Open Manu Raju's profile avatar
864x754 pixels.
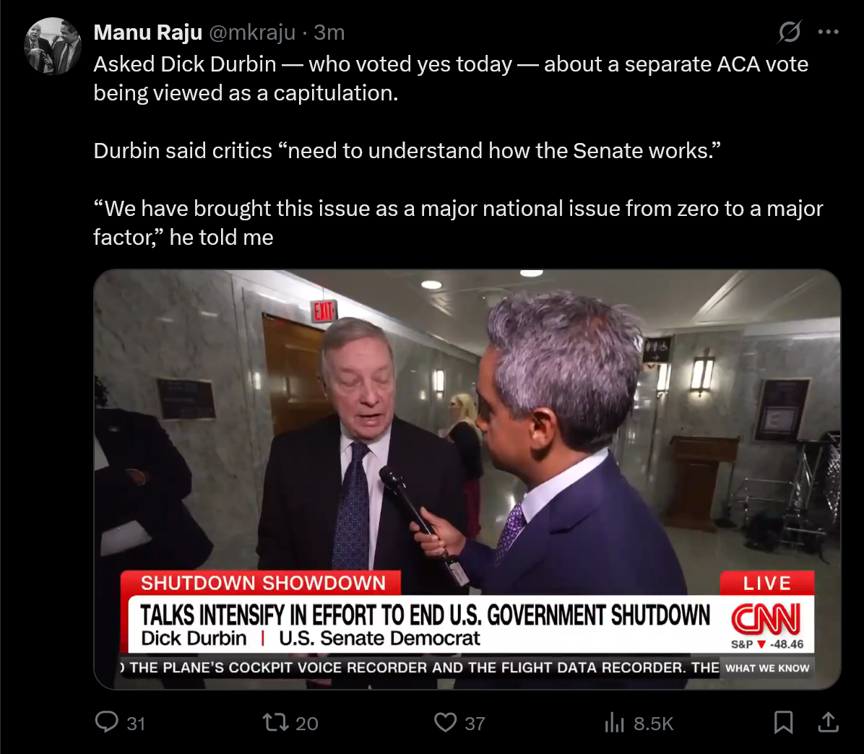pos(52,46)
